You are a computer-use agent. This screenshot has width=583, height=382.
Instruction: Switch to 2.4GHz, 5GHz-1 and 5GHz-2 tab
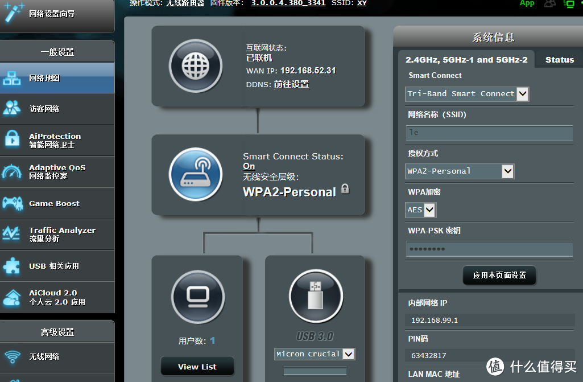466,60
